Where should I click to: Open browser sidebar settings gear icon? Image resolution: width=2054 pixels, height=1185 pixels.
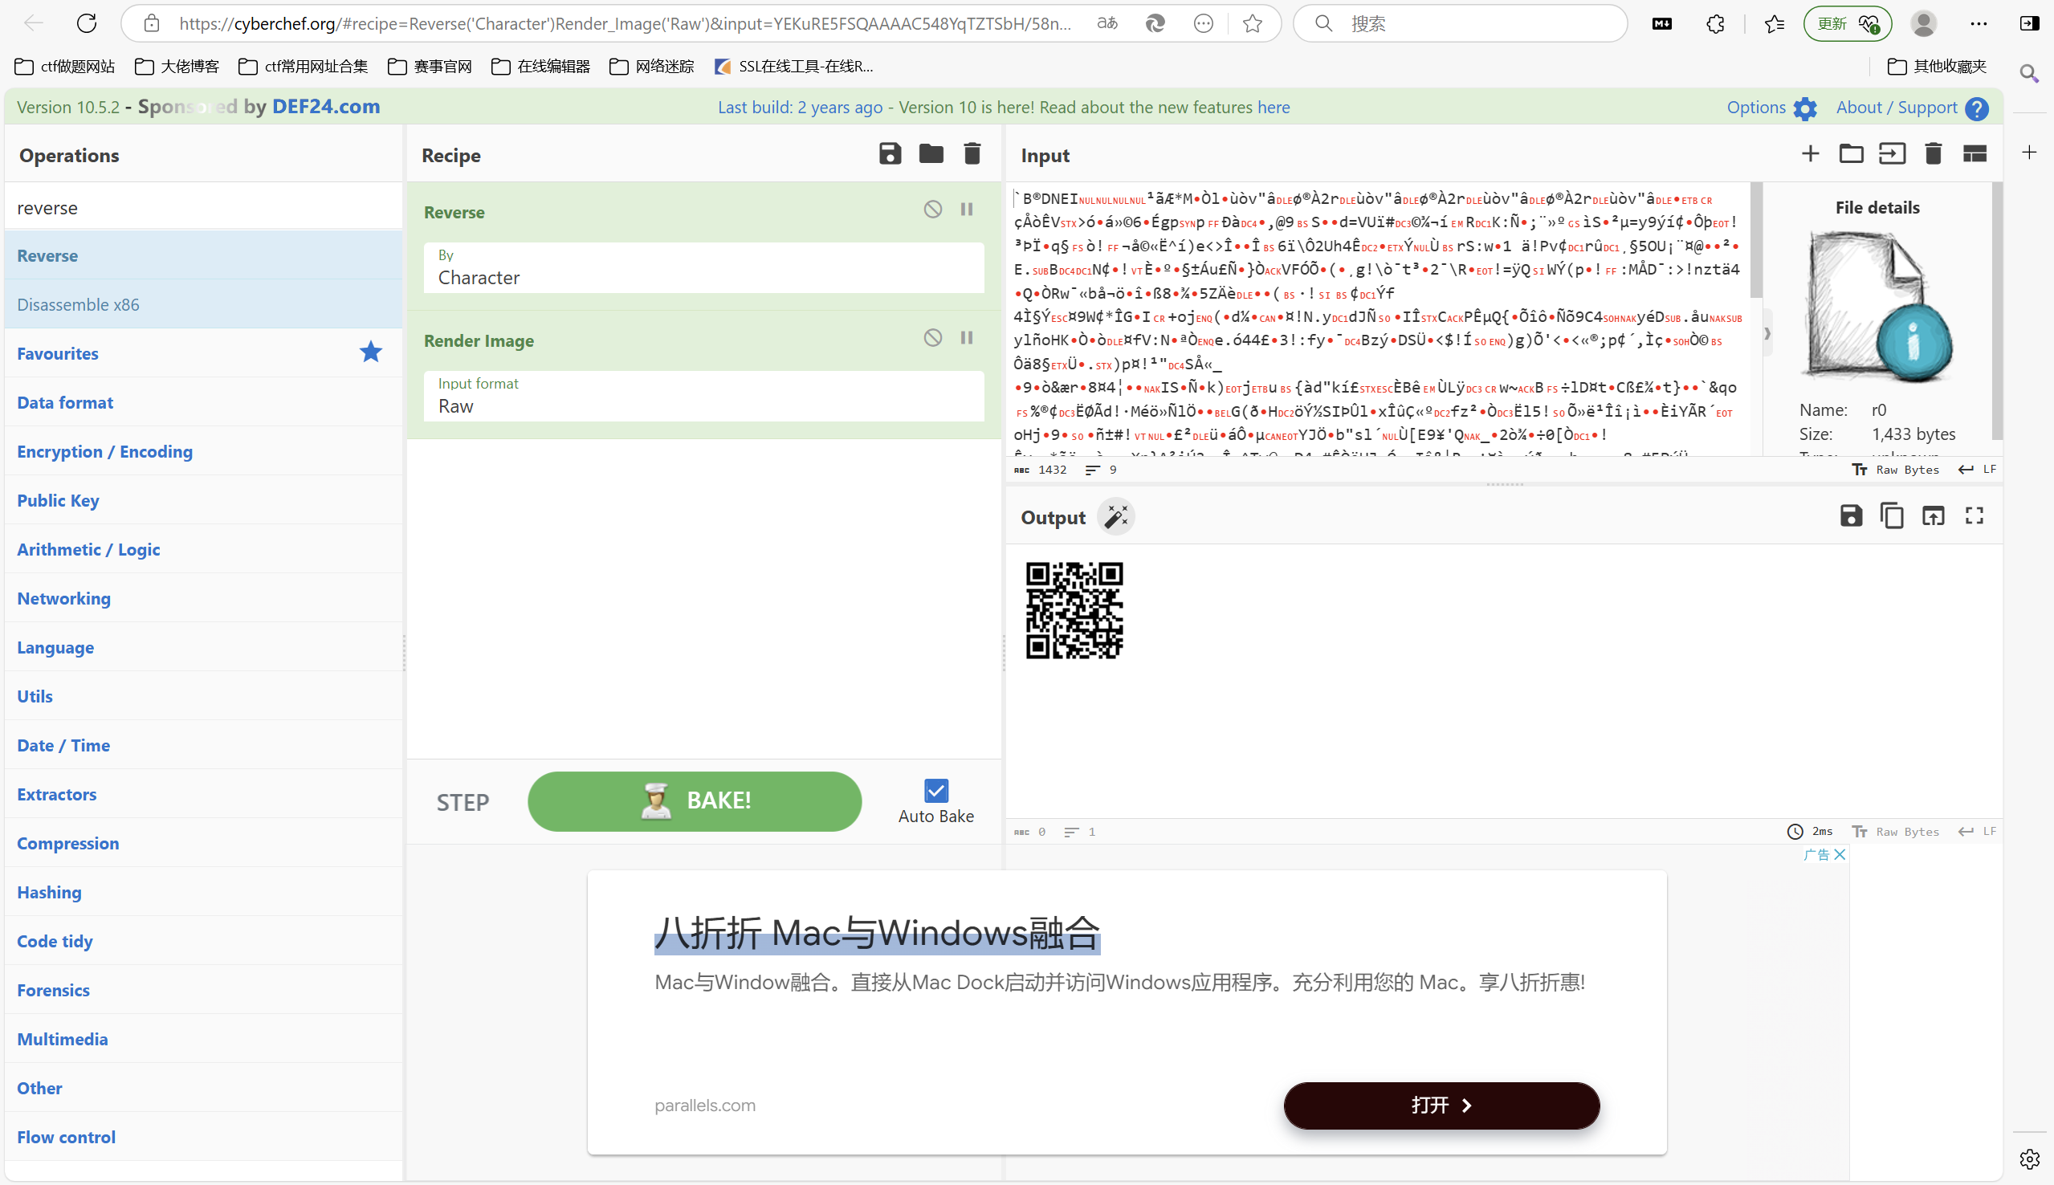pyautogui.click(x=2029, y=1159)
